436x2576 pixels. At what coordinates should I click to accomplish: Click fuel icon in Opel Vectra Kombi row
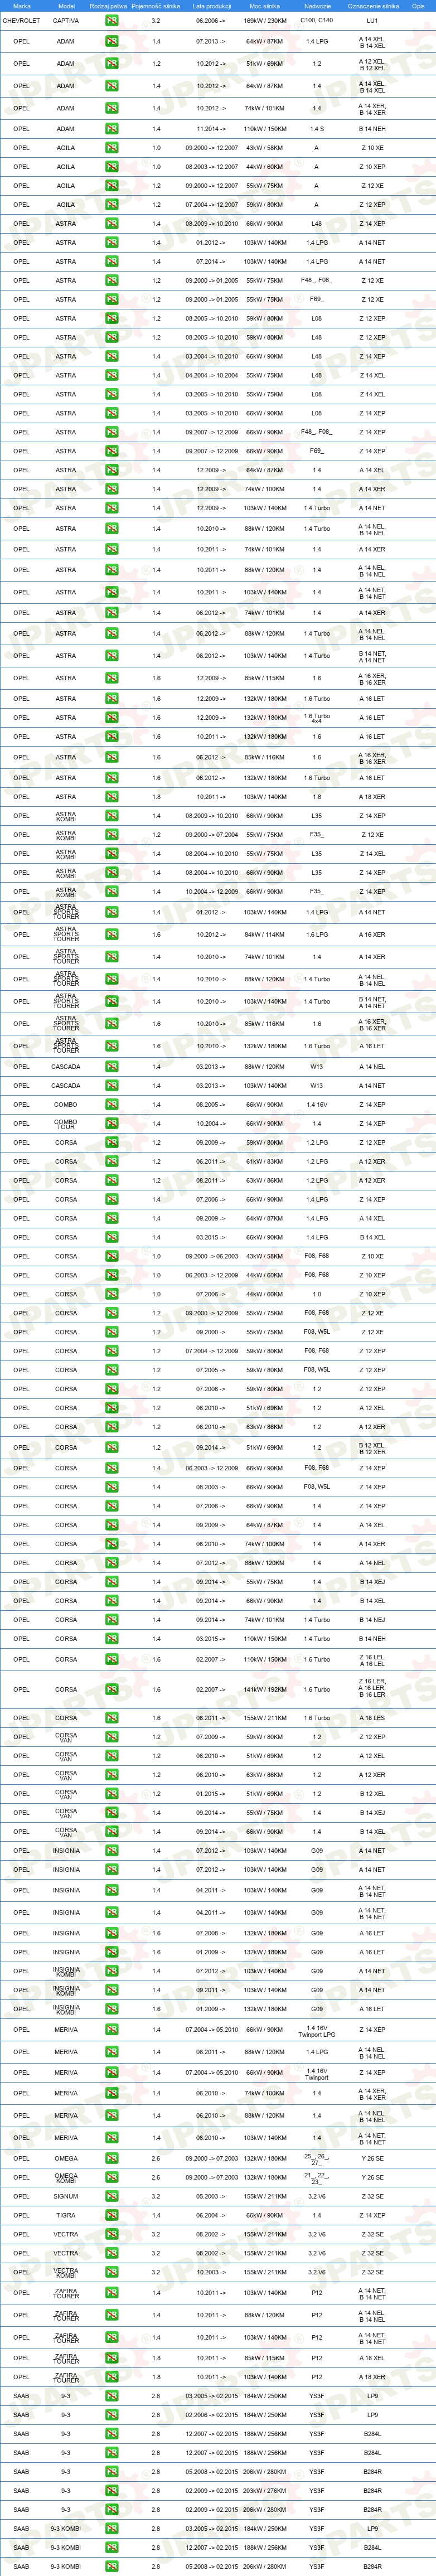point(112,2273)
